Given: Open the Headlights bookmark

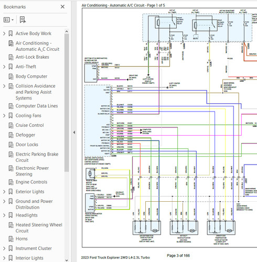Looking at the screenshot, I should point(27,215).
